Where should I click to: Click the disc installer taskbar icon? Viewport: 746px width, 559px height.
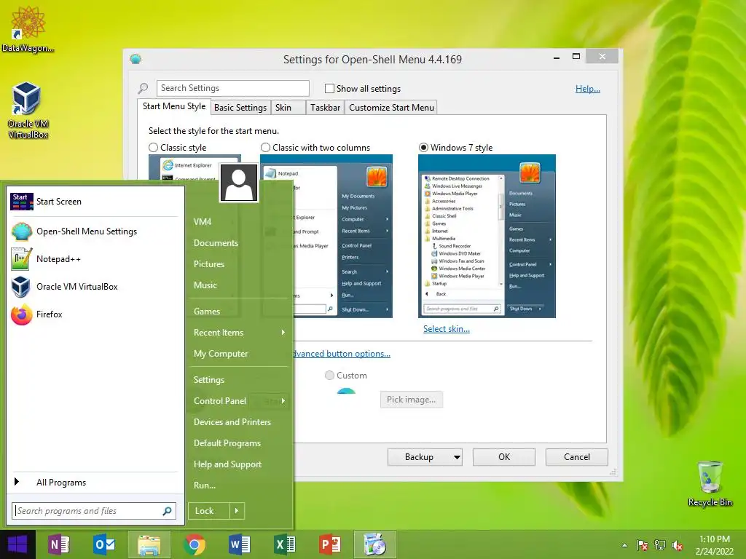(x=375, y=544)
